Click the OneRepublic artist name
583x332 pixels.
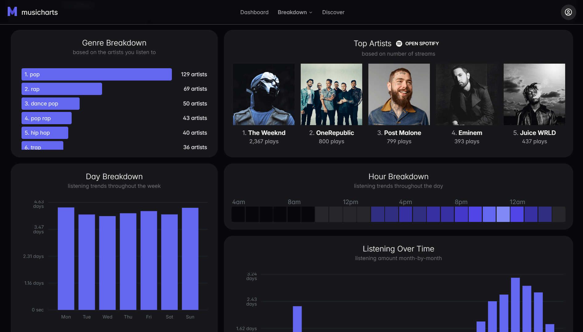coord(335,133)
